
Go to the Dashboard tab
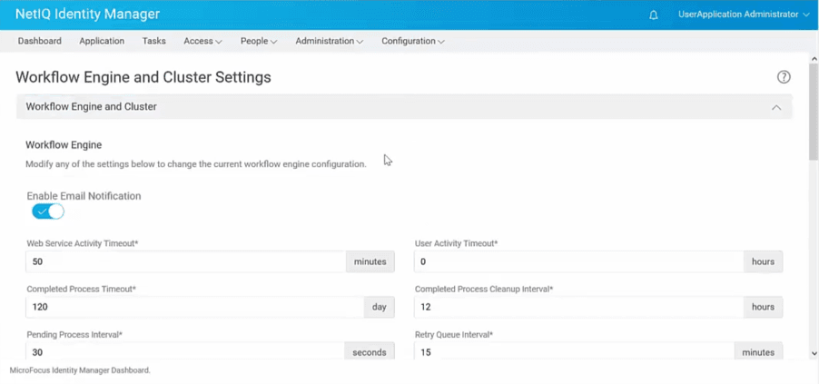pyautogui.click(x=40, y=41)
